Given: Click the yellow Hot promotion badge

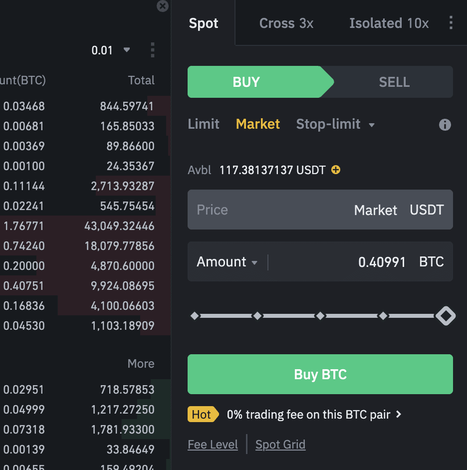Looking at the screenshot, I should click(x=203, y=415).
